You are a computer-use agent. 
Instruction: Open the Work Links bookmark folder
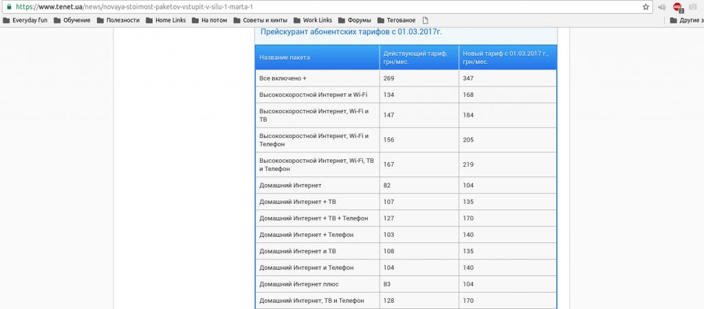314,20
